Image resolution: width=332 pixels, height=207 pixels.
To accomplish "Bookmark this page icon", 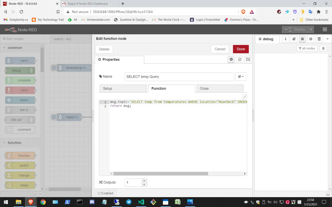I will click(58, 12).
